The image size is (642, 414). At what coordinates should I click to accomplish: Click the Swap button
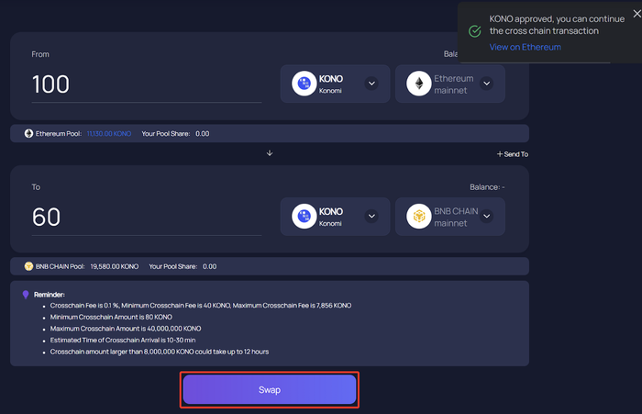tap(270, 390)
